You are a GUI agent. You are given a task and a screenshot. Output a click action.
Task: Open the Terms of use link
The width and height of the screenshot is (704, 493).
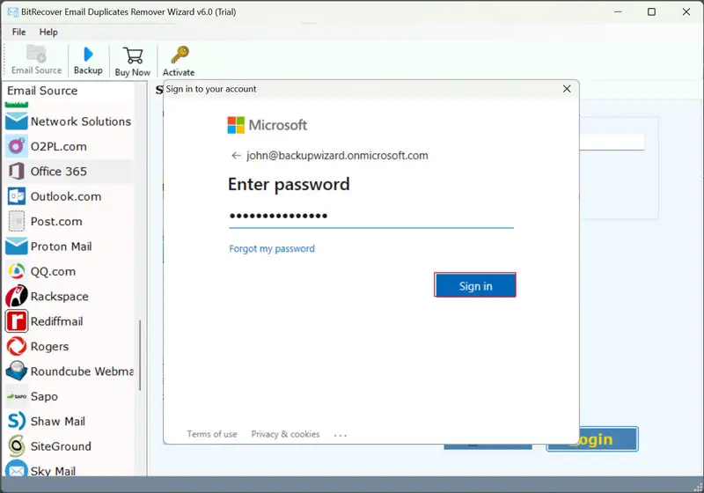coord(211,434)
